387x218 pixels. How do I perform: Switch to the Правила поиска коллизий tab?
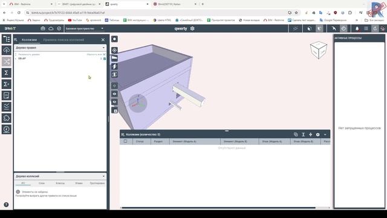point(63,40)
